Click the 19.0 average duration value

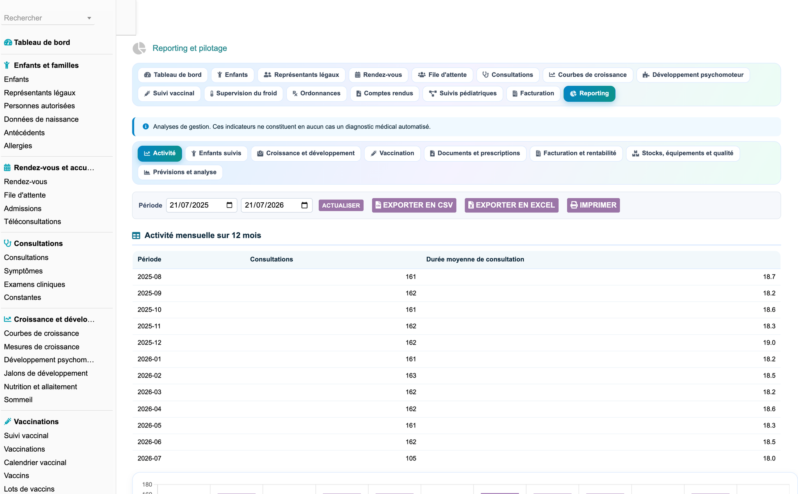pyautogui.click(x=769, y=343)
